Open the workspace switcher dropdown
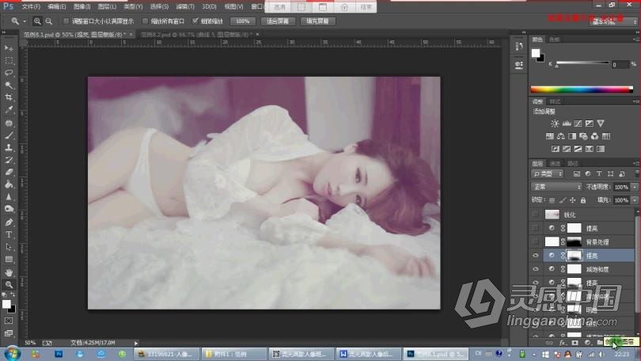The height and width of the screenshot is (361, 641). click(x=613, y=21)
